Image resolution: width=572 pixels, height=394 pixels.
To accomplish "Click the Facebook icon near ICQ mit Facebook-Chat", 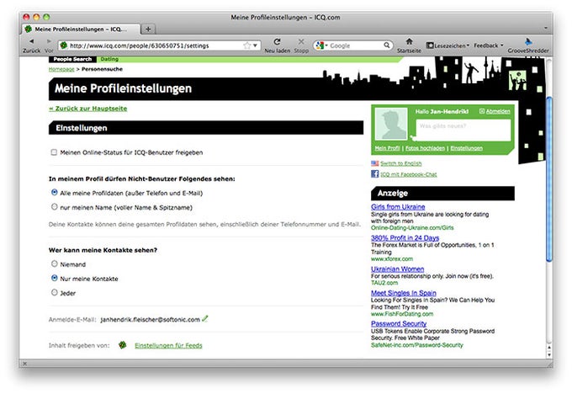I will tap(374, 173).
